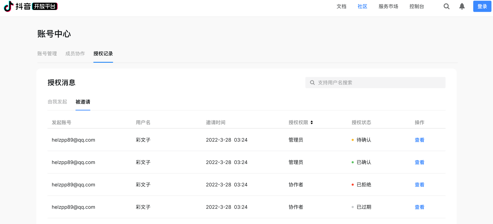Click 协作者 in the 已拒绝 row
Viewport: 493px width, 224px height.
pos(296,185)
